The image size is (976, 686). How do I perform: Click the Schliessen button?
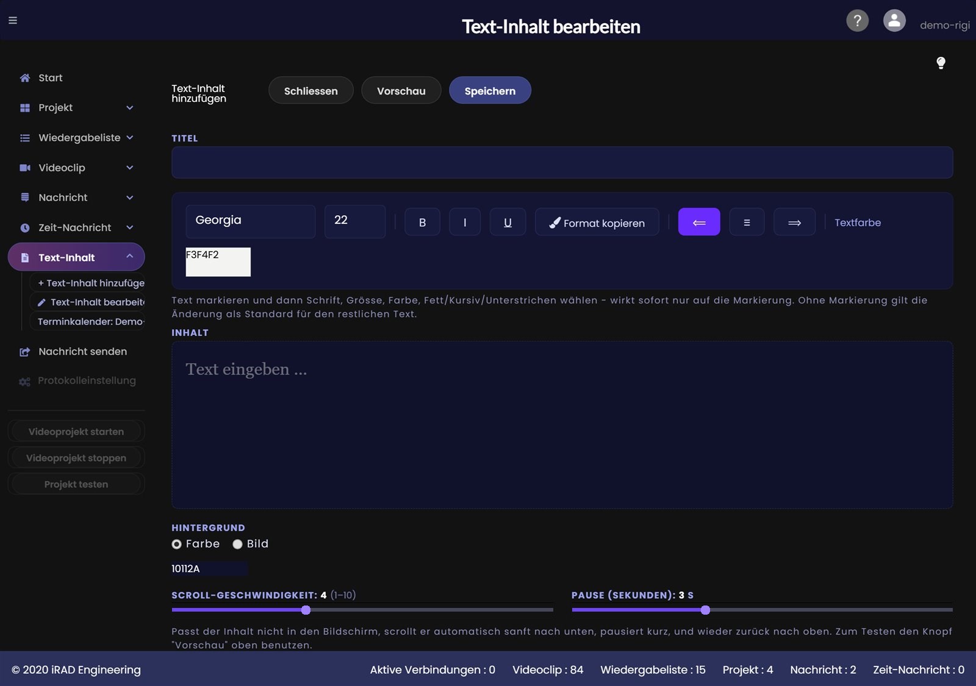click(x=310, y=90)
